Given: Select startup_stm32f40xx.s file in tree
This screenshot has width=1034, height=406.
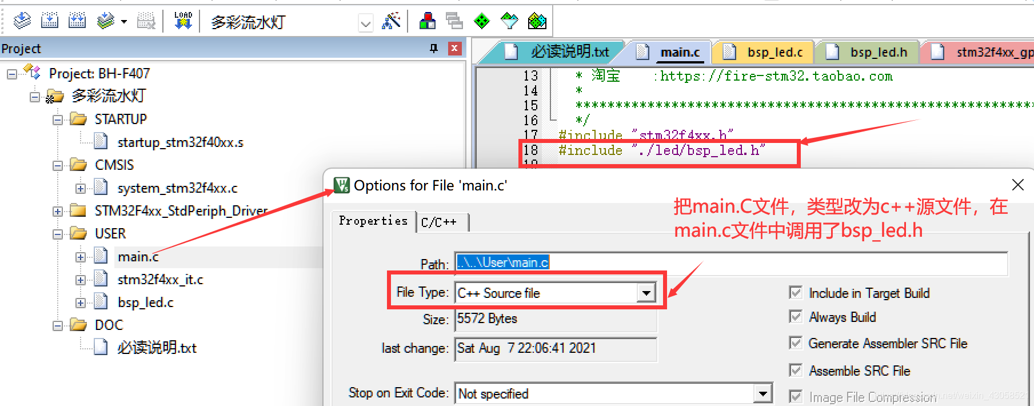Looking at the screenshot, I should (180, 142).
